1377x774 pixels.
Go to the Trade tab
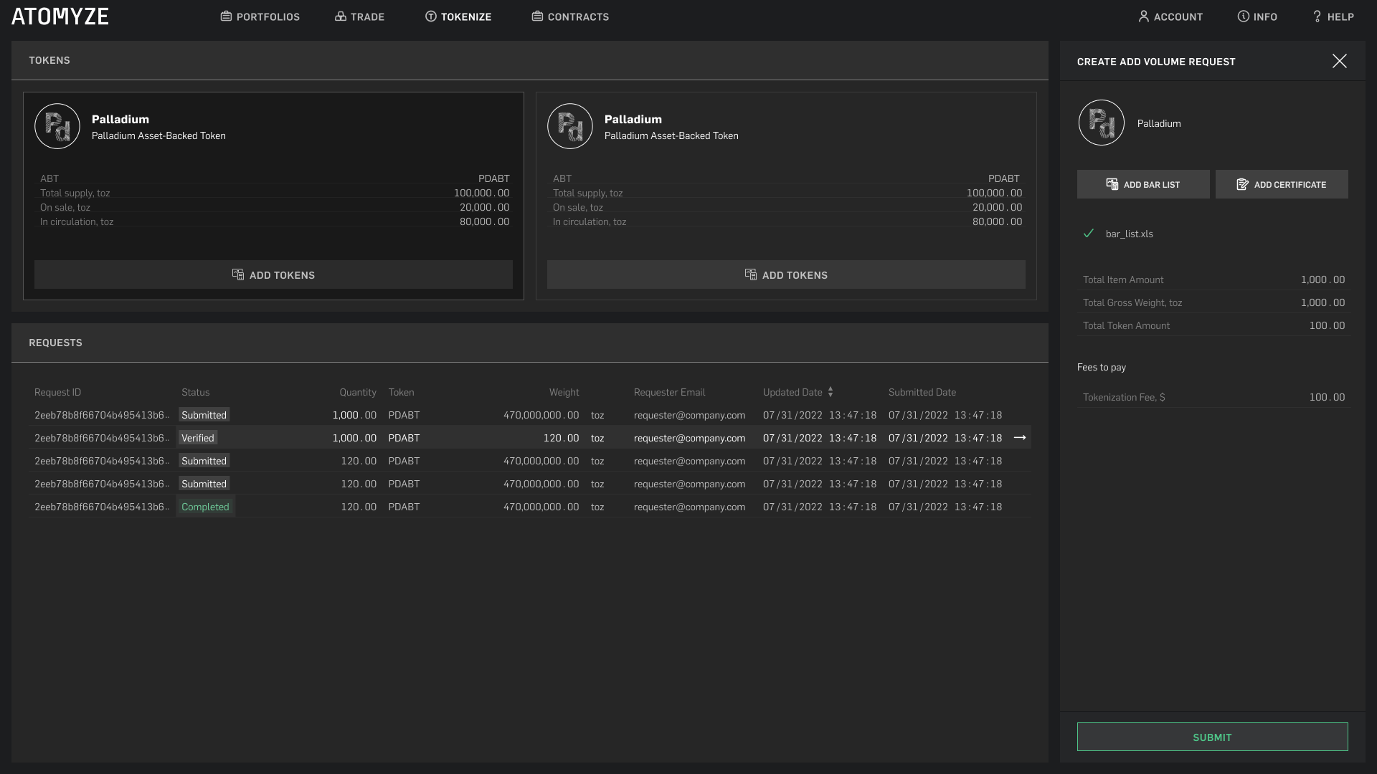(x=359, y=16)
